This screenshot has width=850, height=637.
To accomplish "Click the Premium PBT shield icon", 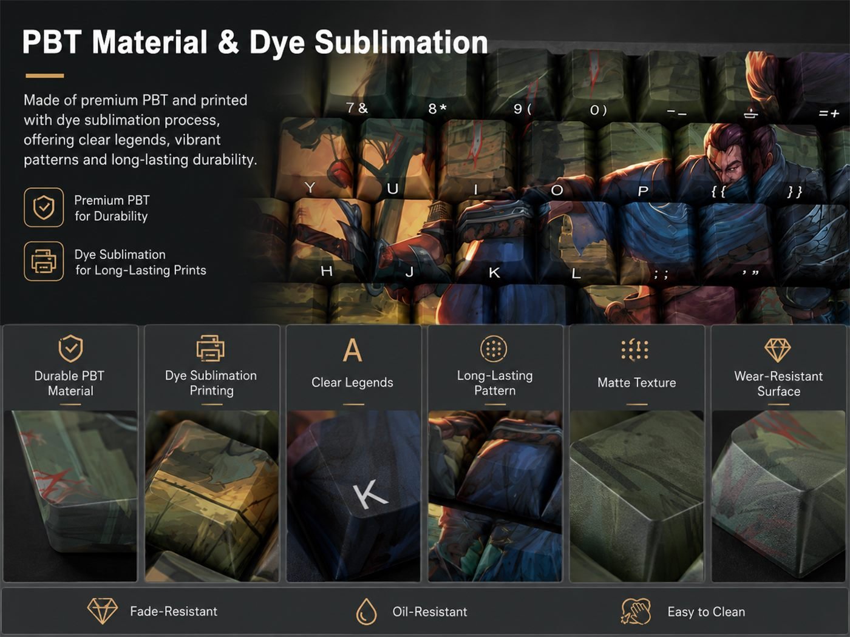I will coord(44,207).
